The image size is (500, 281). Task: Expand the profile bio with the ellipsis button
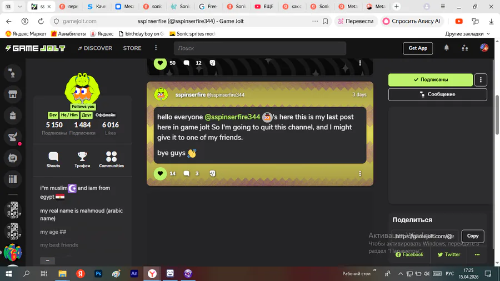tap(48, 260)
